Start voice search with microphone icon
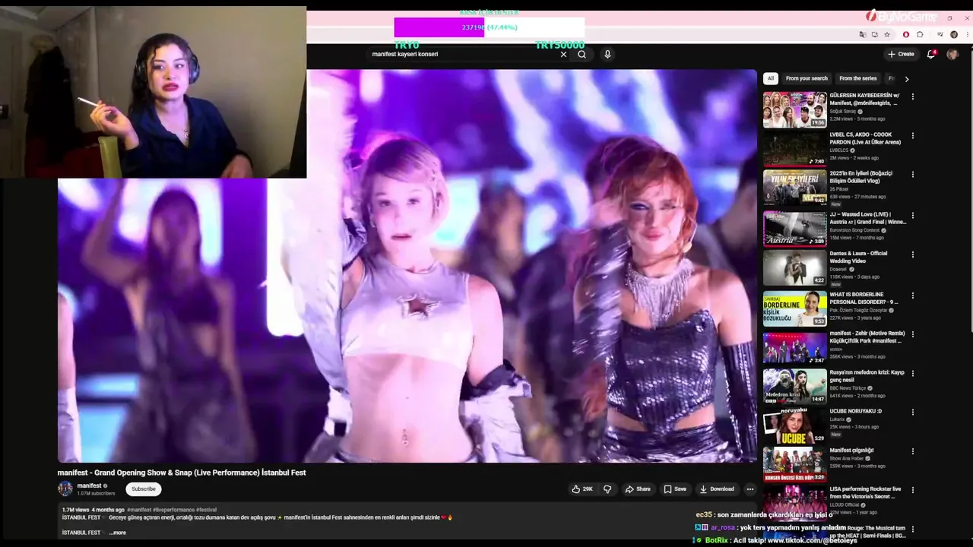Image resolution: width=973 pixels, height=547 pixels. (x=607, y=55)
